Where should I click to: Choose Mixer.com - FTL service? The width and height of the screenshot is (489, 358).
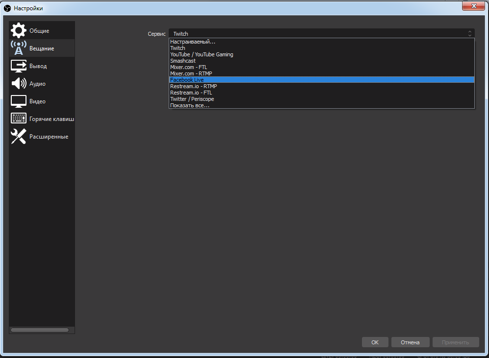(x=322, y=67)
